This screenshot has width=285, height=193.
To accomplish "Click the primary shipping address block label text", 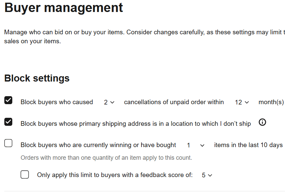I will [136, 124].
